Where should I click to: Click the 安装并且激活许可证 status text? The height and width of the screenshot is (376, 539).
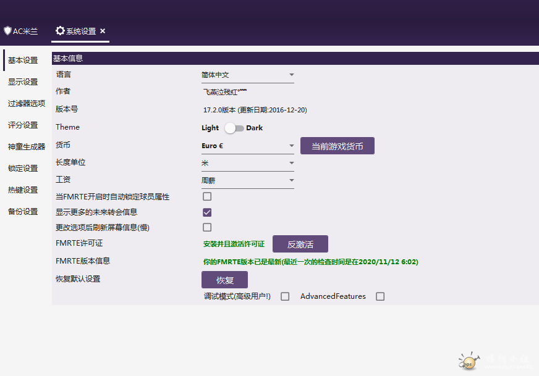[x=234, y=244]
